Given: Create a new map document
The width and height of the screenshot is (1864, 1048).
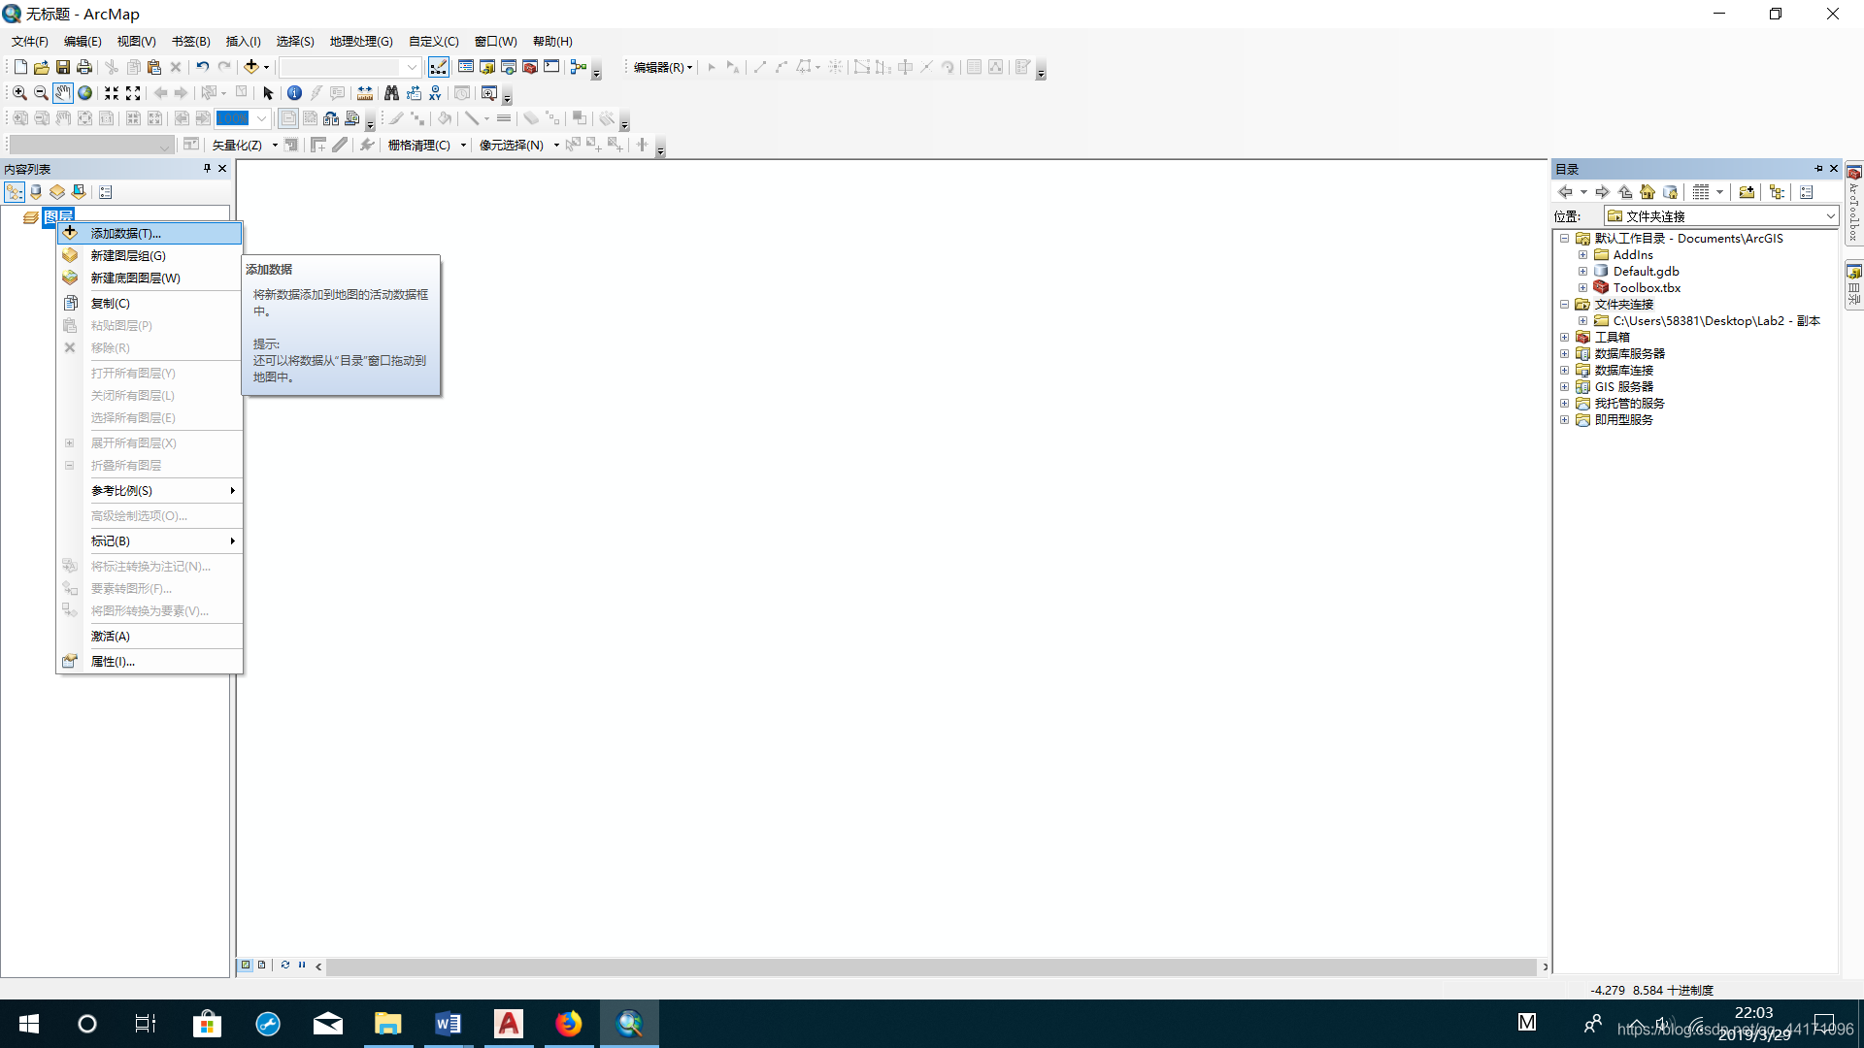Looking at the screenshot, I should coord(20,67).
